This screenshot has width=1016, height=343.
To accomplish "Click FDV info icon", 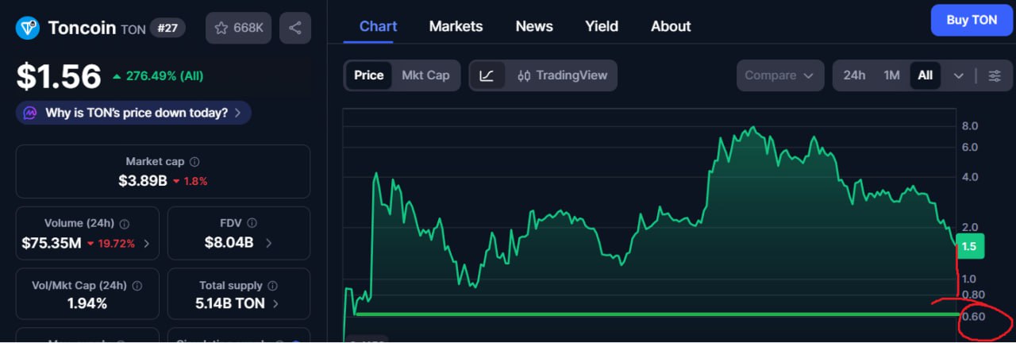I will tap(250, 224).
